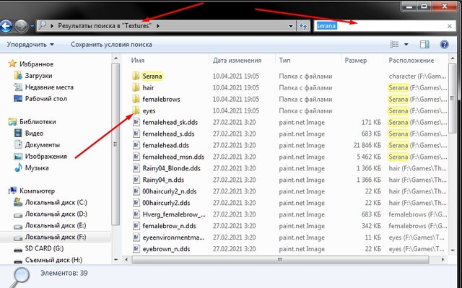
Task: Open Рабочий стол in the sidebar
Action: pos(46,99)
